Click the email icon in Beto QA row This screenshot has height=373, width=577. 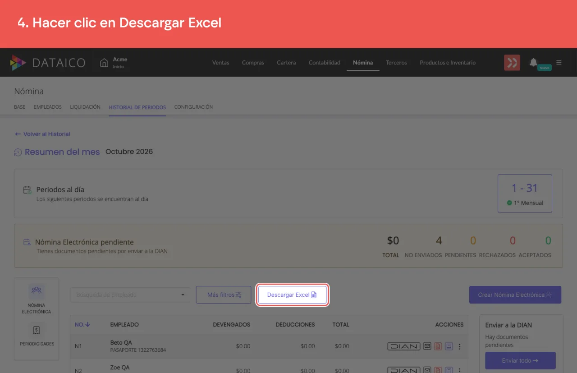(x=427, y=346)
